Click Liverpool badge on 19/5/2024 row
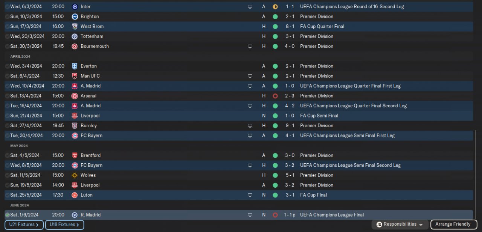 pyautogui.click(x=75, y=185)
